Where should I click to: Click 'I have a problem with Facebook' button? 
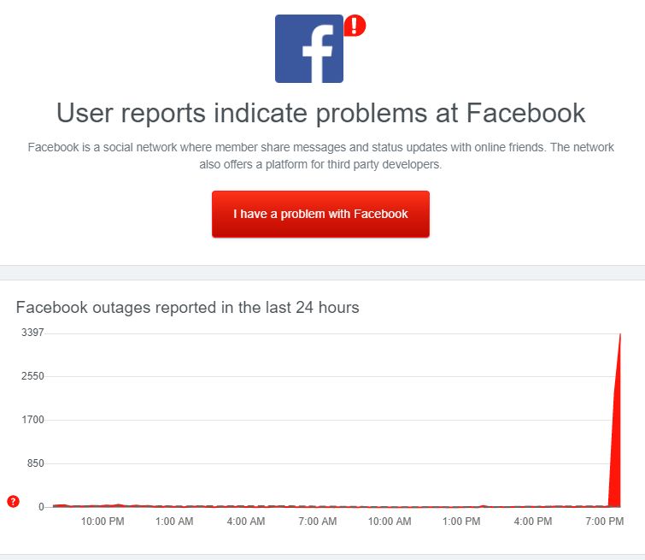point(320,214)
